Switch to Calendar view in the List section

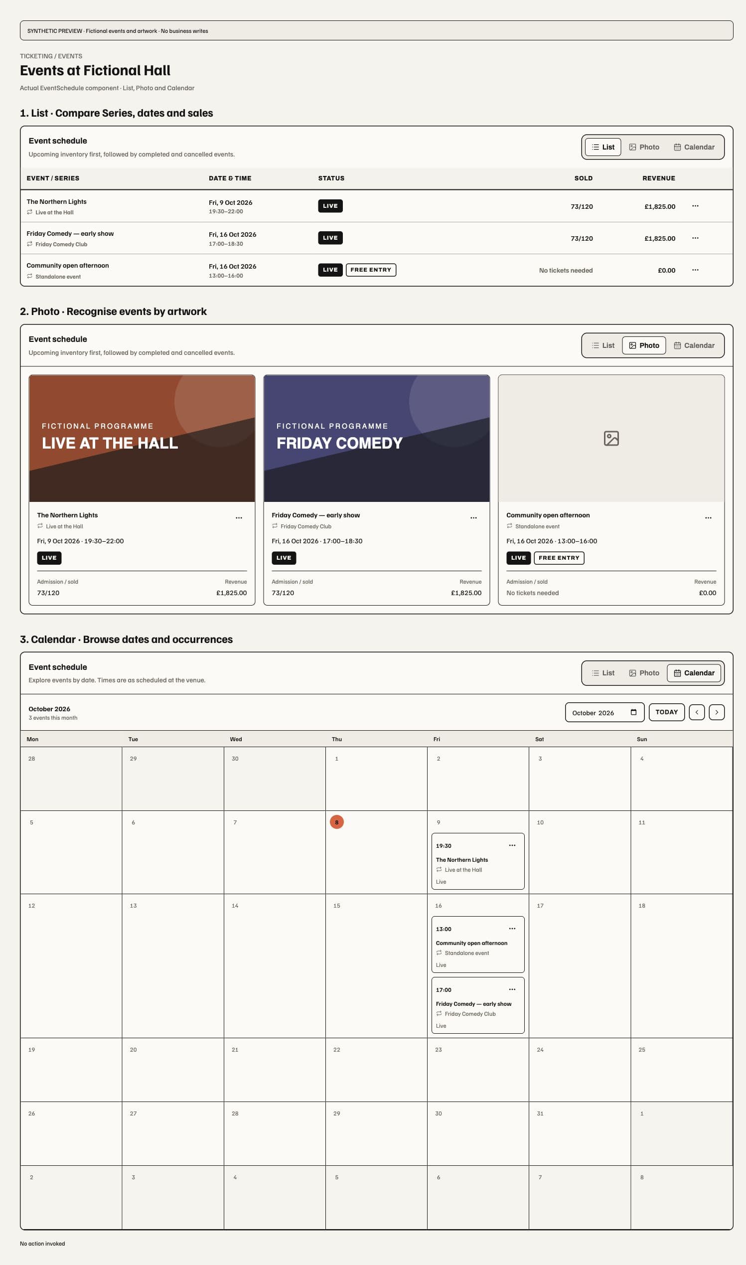[694, 147]
